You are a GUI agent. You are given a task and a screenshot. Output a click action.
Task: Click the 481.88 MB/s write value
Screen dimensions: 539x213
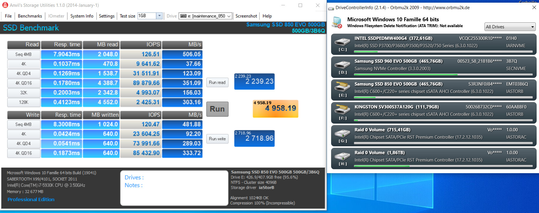click(x=182, y=124)
